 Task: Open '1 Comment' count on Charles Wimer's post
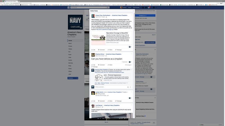point(125,62)
